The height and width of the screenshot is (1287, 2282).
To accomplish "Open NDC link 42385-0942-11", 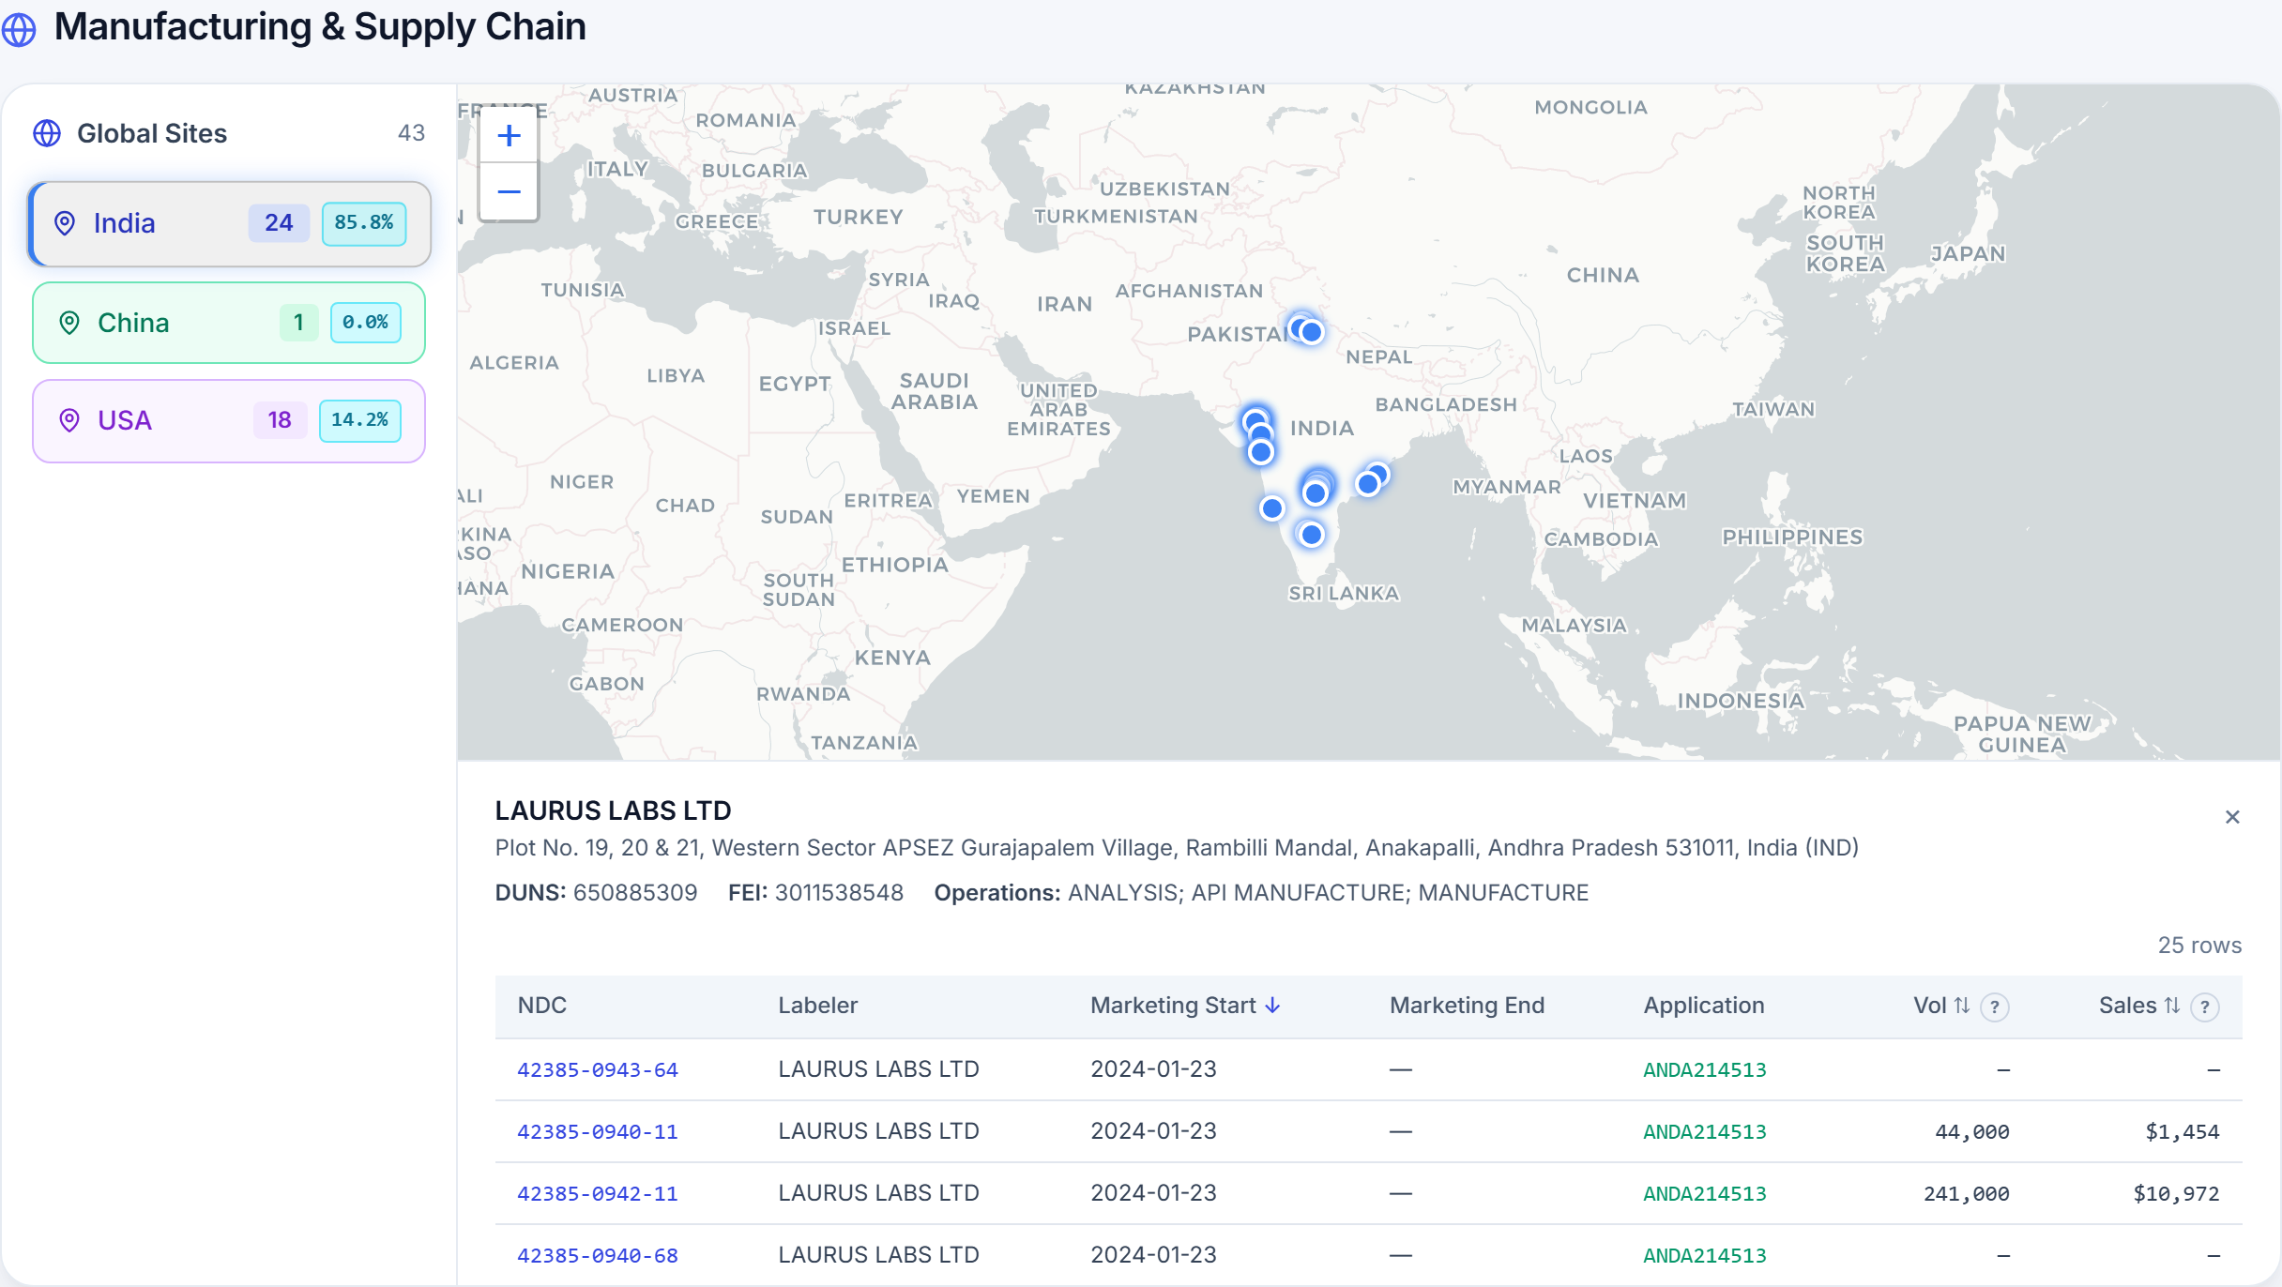I will point(598,1193).
